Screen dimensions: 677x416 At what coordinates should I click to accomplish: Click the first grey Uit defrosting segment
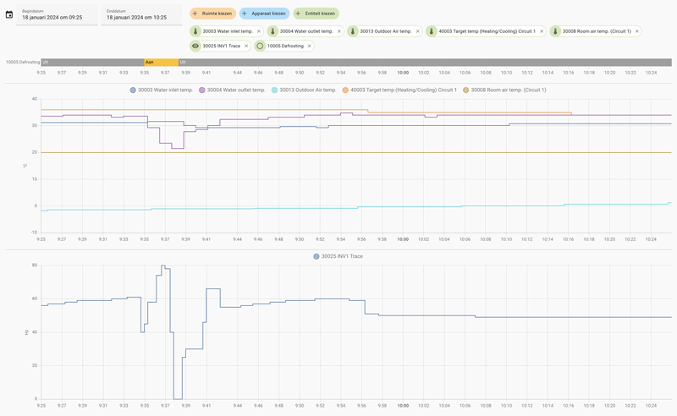[92, 62]
